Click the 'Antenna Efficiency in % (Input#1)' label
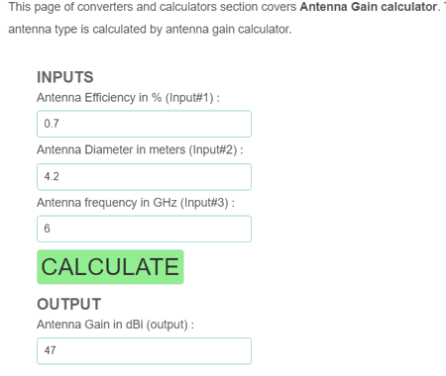Screen dimensions: 446x376 (128, 98)
